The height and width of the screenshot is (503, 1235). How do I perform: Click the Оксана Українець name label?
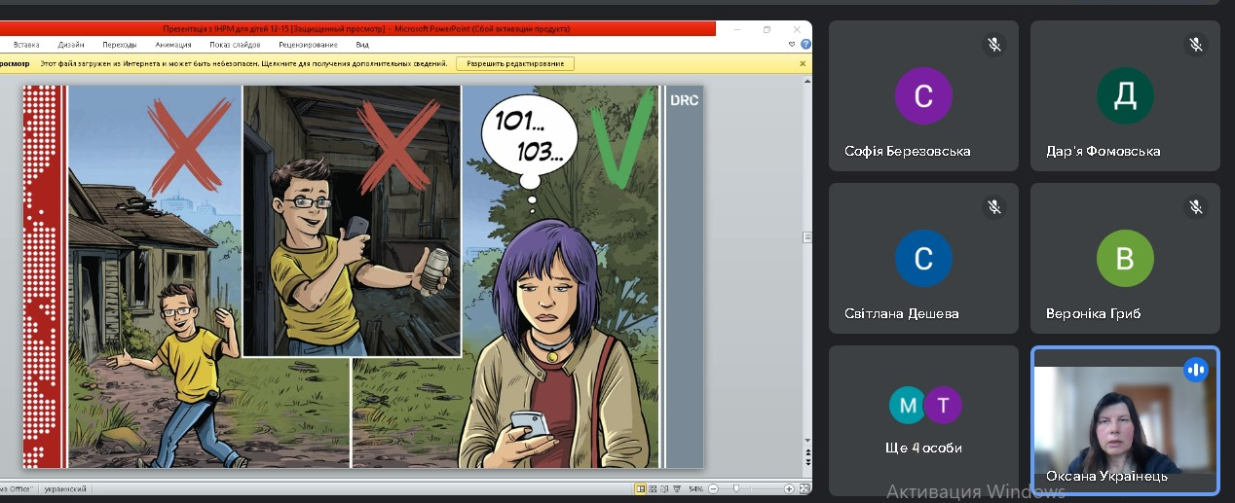pyautogui.click(x=1106, y=476)
